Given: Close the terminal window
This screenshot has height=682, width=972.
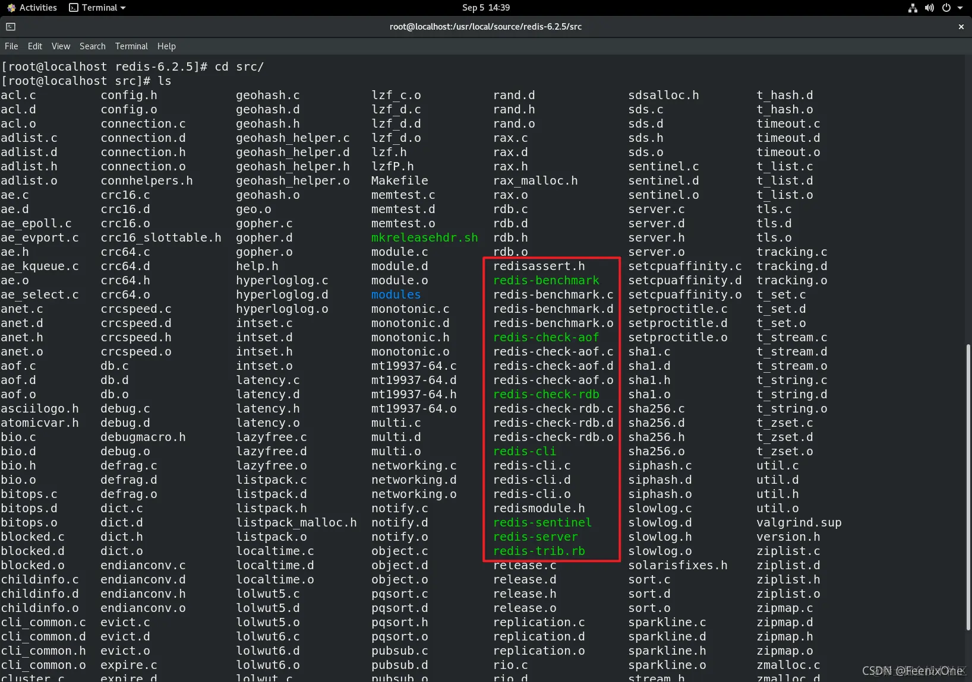Looking at the screenshot, I should 961,27.
